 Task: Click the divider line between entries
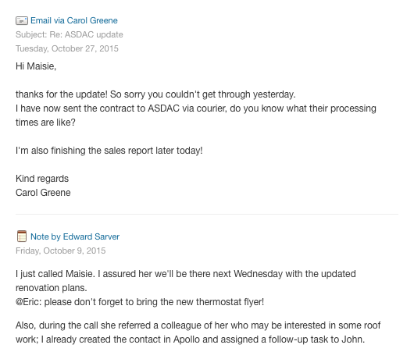[x=207, y=214]
